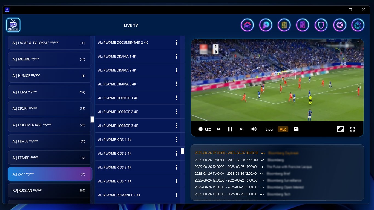Image resolution: width=374 pixels, height=210 pixels.
Task: Open channel options for AL: PLAYME DRAMA 1 4K
Action: (176, 56)
